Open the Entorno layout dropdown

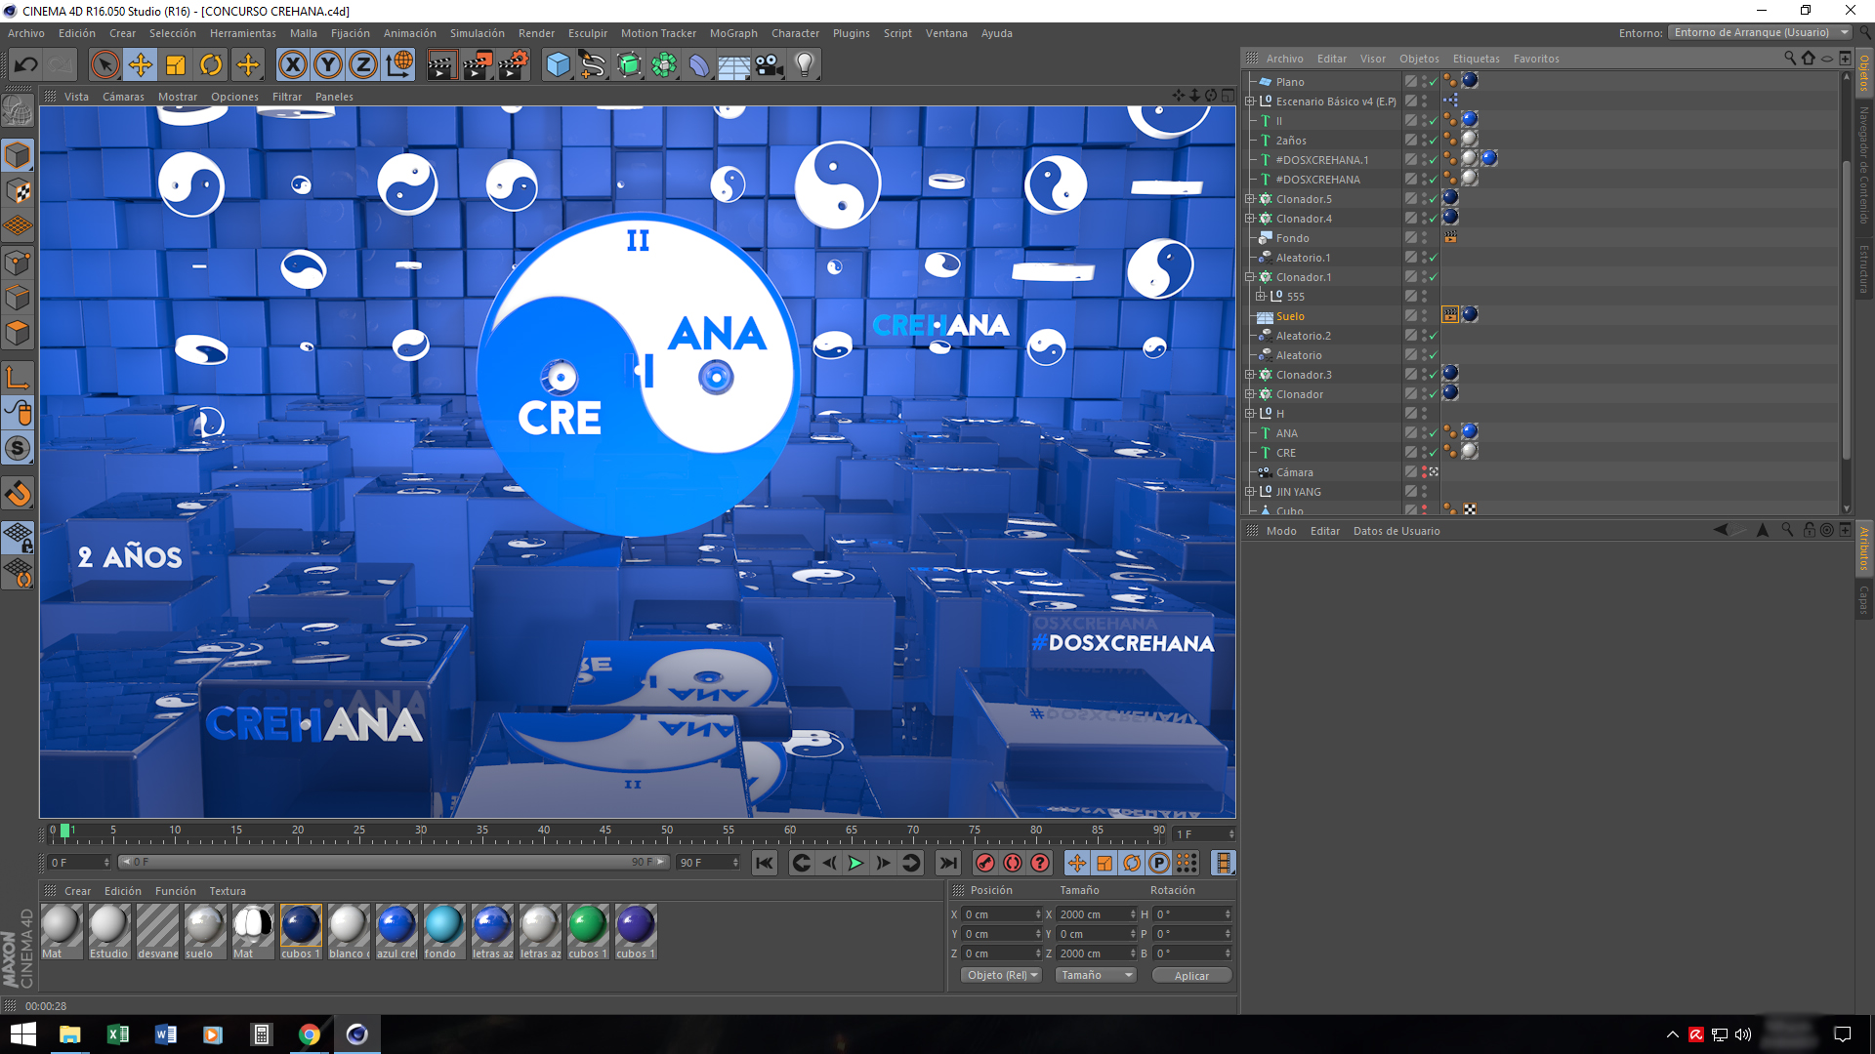point(1760,32)
